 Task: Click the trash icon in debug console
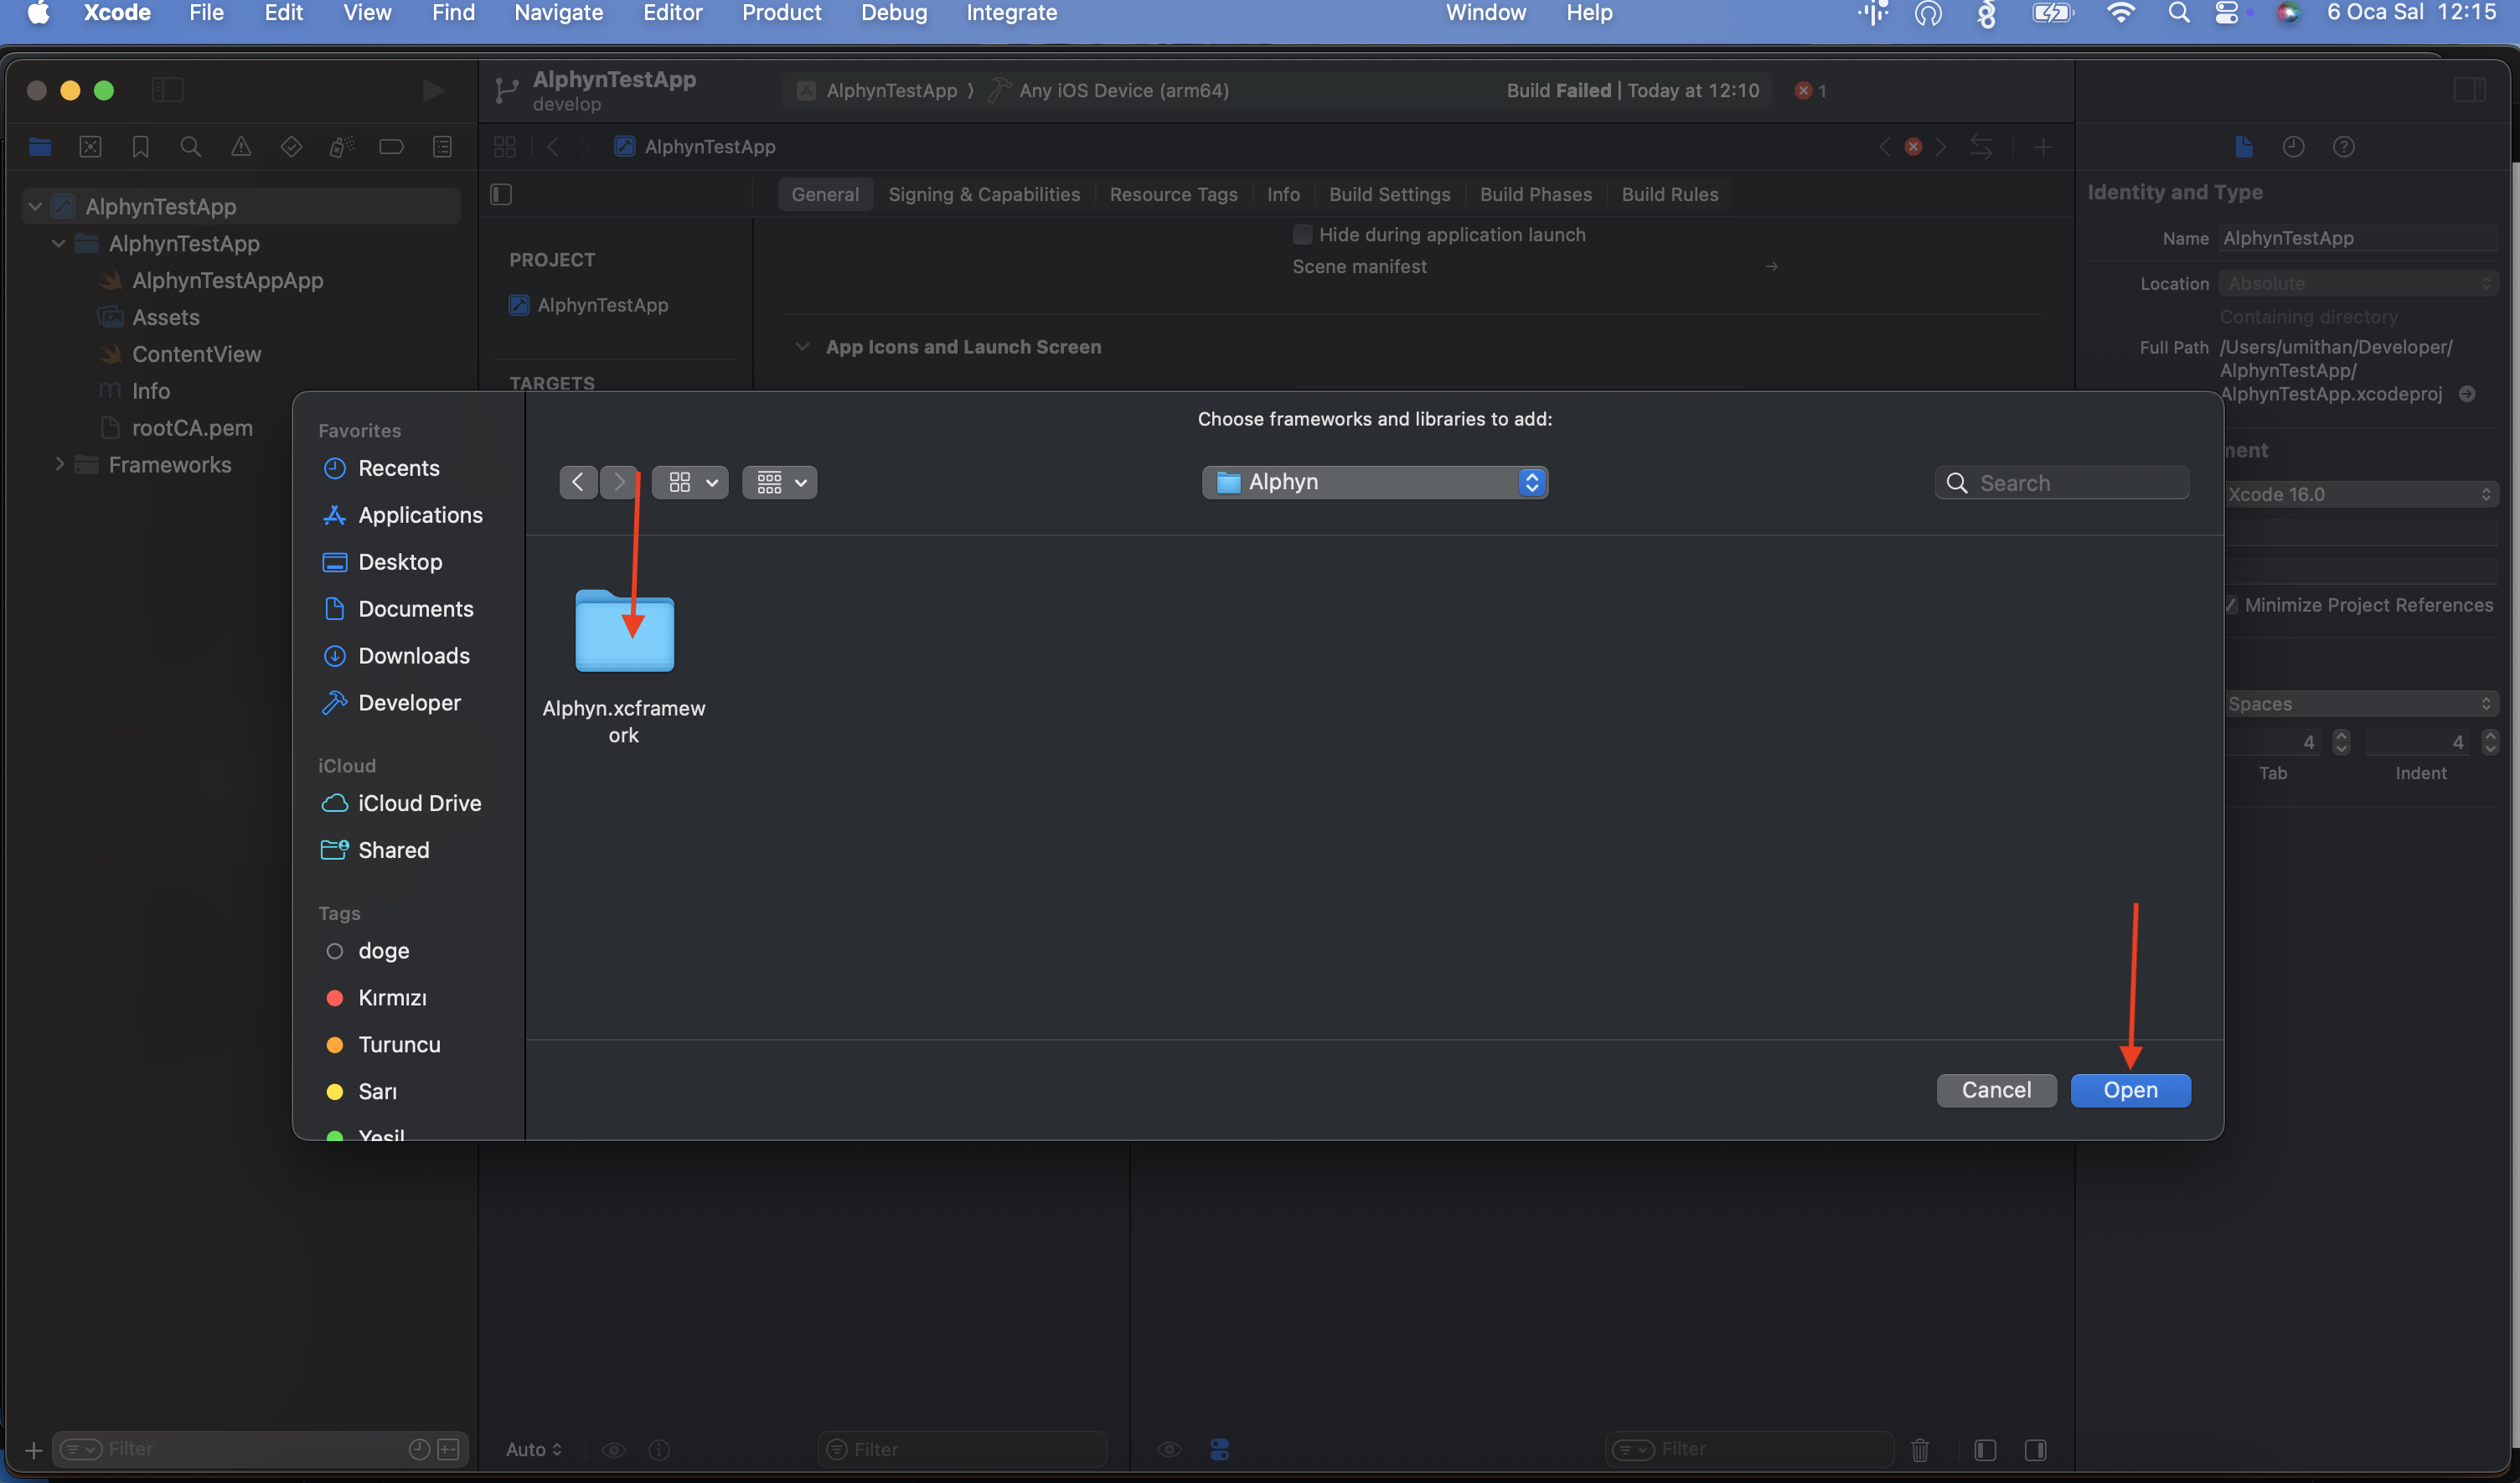1920,1449
